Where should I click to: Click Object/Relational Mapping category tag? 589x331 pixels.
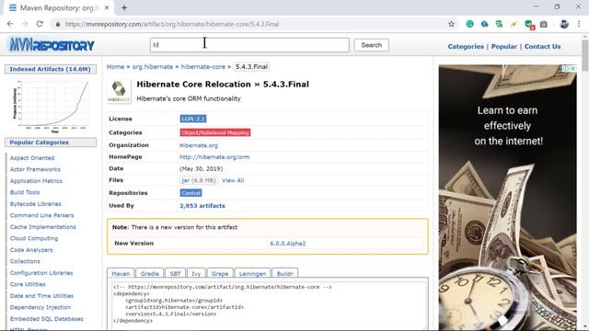coord(214,132)
